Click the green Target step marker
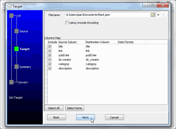 coord(17,49)
